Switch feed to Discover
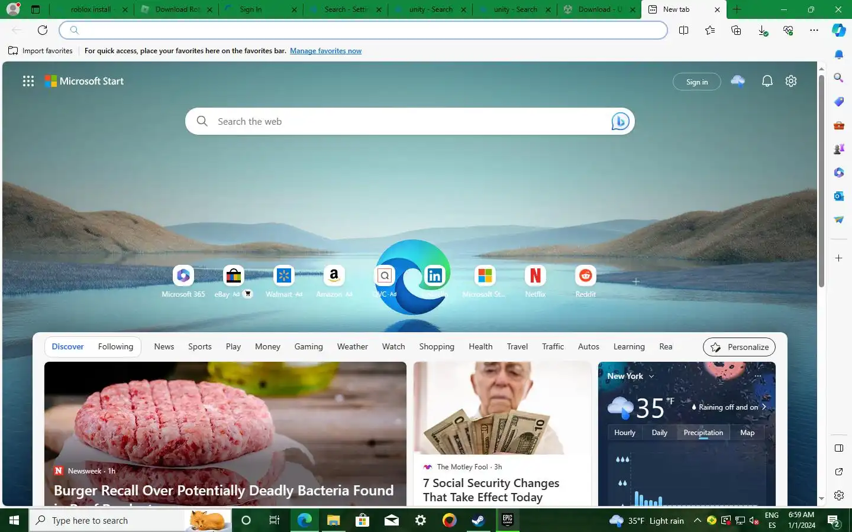The width and height of the screenshot is (852, 532). (67, 346)
